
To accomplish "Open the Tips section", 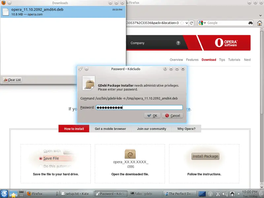I will pyautogui.click(x=222, y=60).
